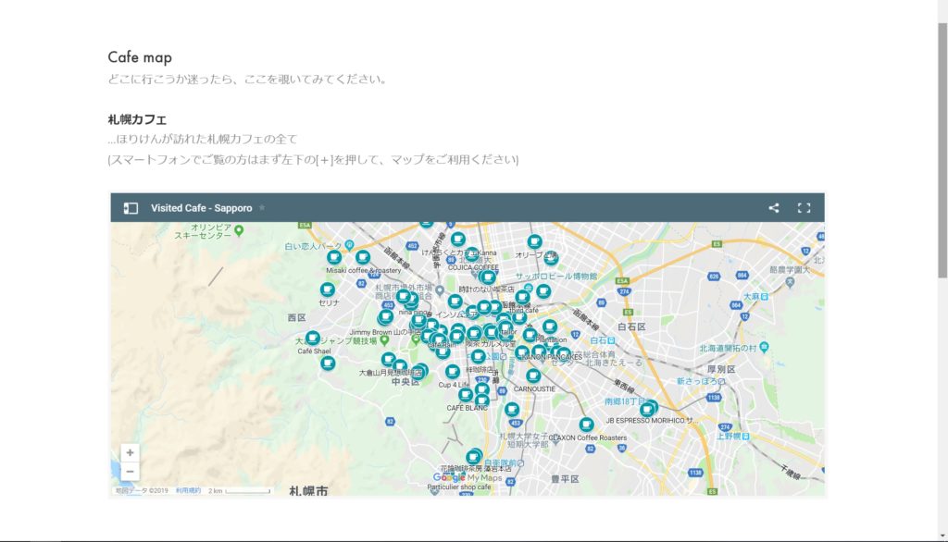The image size is (948, 542).
Task: Select JB ESPRESSO MORIHICO cafe marker
Action: (x=647, y=411)
